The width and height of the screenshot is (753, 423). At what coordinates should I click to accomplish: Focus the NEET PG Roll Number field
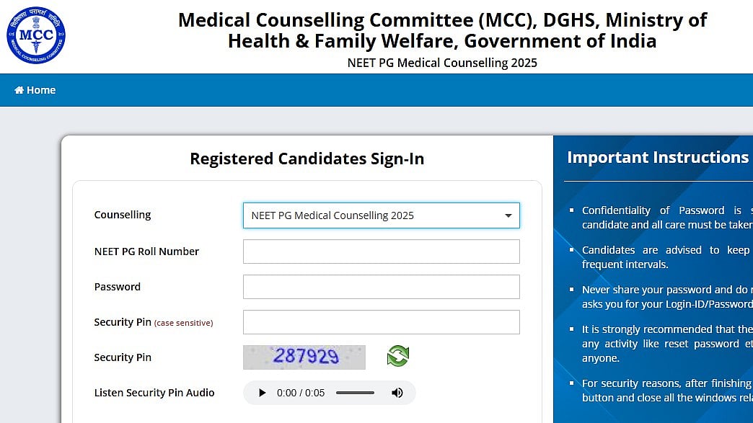click(x=381, y=251)
